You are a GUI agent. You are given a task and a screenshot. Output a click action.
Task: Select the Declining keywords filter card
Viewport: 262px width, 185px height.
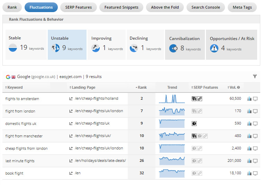[145, 45]
